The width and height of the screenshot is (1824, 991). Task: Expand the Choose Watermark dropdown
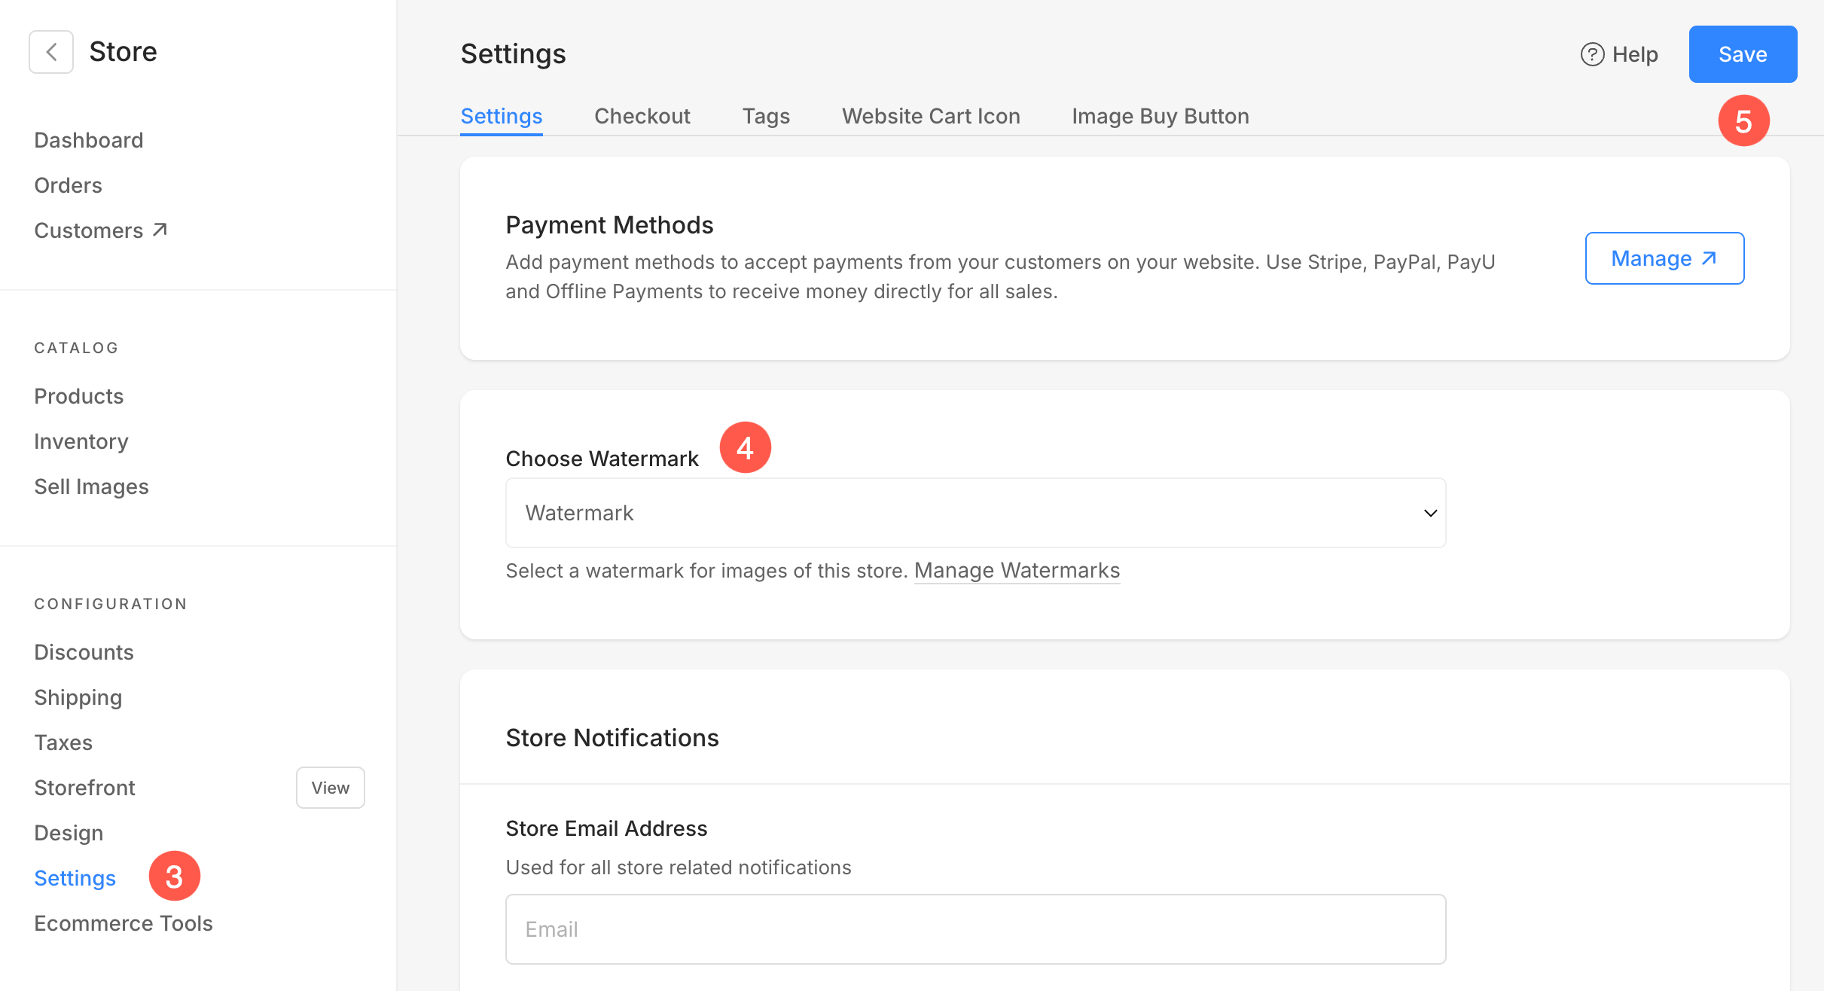(x=975, y=513)
